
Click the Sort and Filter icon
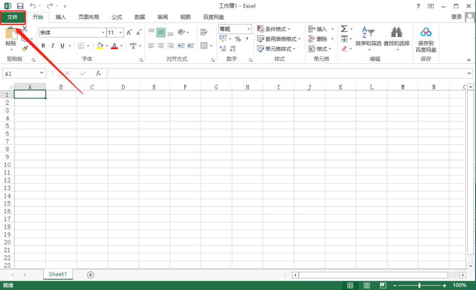point(368,33)
